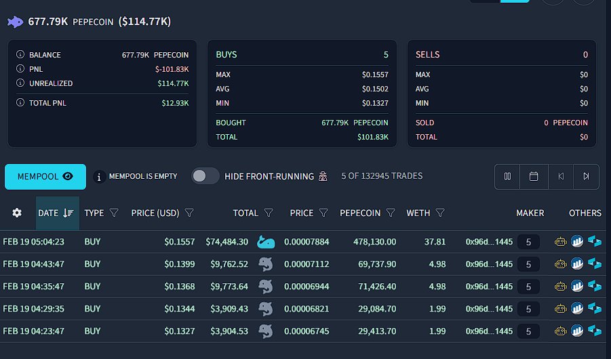Viewport: 611px width, 359px height.
Task: Click the dolphin icon in the $9,762.52 row
Action: coord(266,264)
